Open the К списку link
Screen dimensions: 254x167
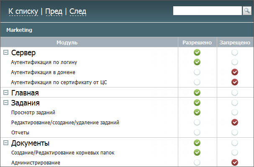coord(23,11)
